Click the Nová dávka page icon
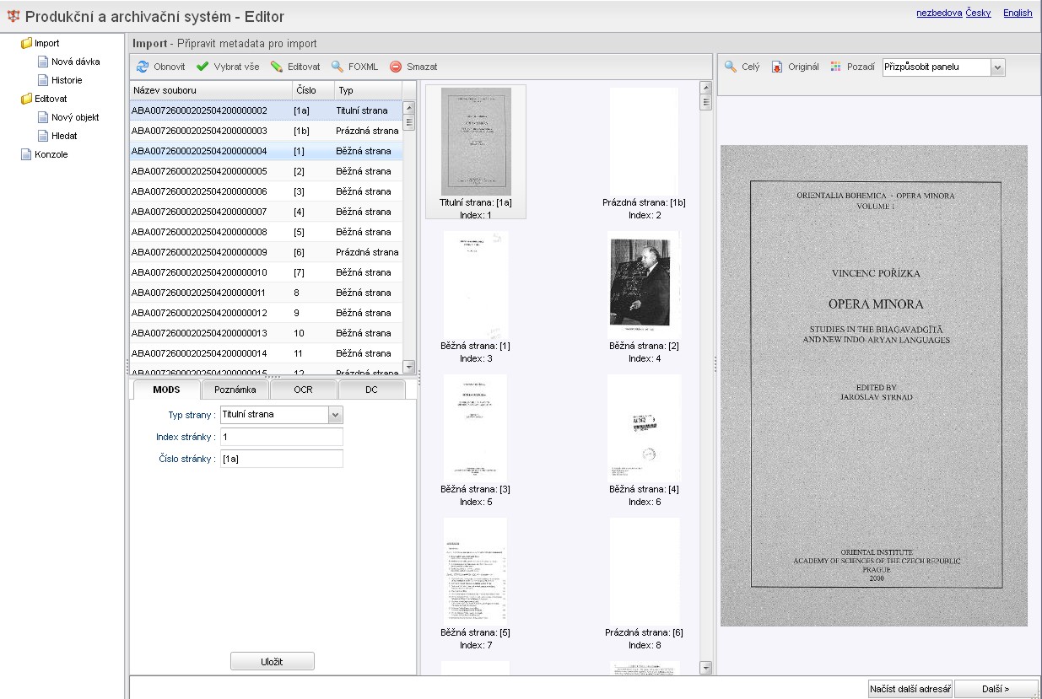The image size is (1042, 699). pyautogui.click(x=43, y=62)
